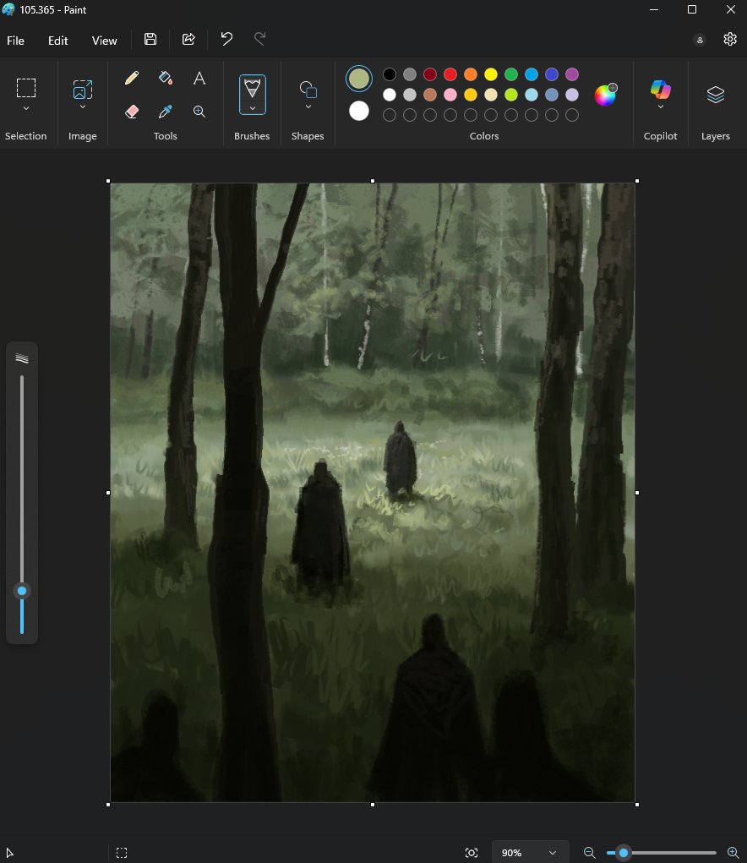Pick the orange color swatch
This screenshot has width=747, height=863.
(471, 74)
